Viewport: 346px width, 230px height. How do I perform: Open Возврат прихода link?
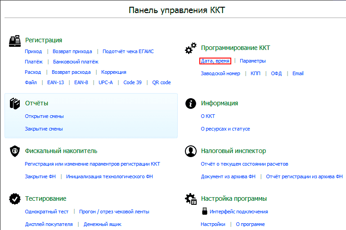72,51
